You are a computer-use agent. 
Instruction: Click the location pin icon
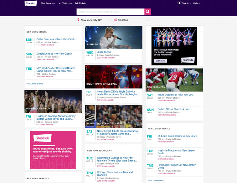(x=78, y=20)
